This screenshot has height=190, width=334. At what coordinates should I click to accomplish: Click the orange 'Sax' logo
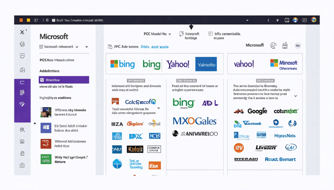coord(154,166)
